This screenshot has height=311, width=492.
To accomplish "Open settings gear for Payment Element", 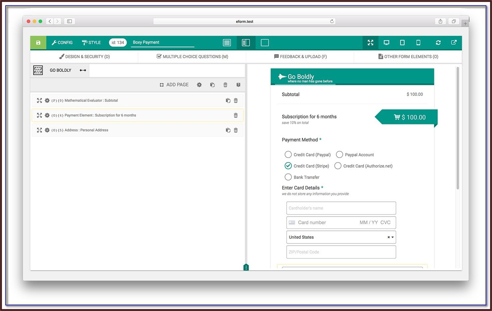I will (x=47, y=115).
